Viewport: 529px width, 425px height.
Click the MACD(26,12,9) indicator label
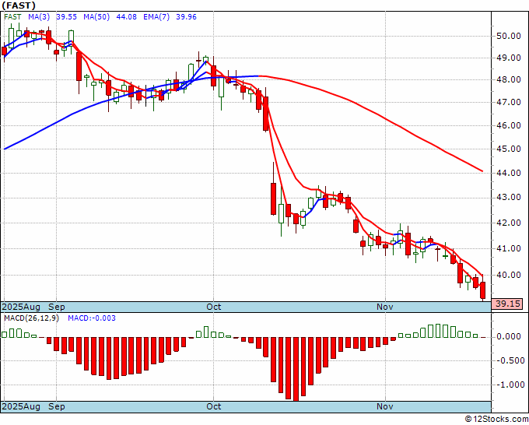click(31, 318)
